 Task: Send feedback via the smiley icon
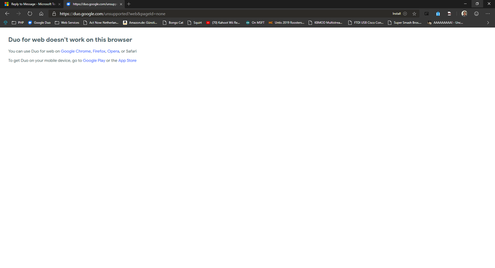pos(476,13)
